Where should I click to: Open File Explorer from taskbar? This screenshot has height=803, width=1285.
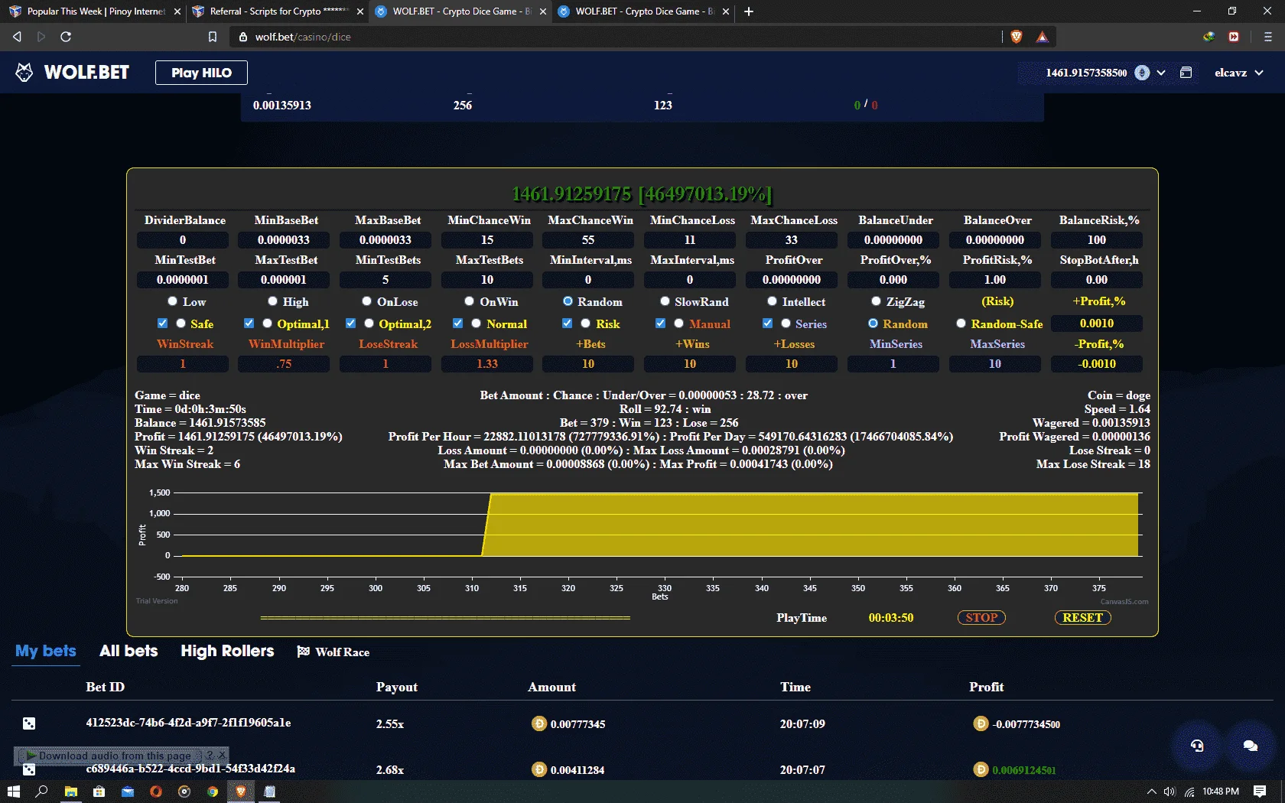(x=70, y=792)
